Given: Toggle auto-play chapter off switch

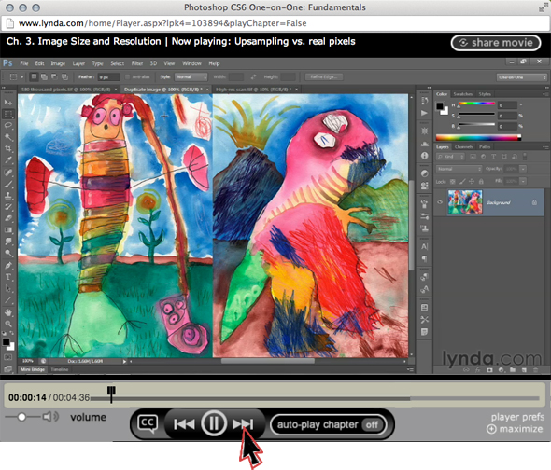Looking at the screenshot, I should 372,425.
